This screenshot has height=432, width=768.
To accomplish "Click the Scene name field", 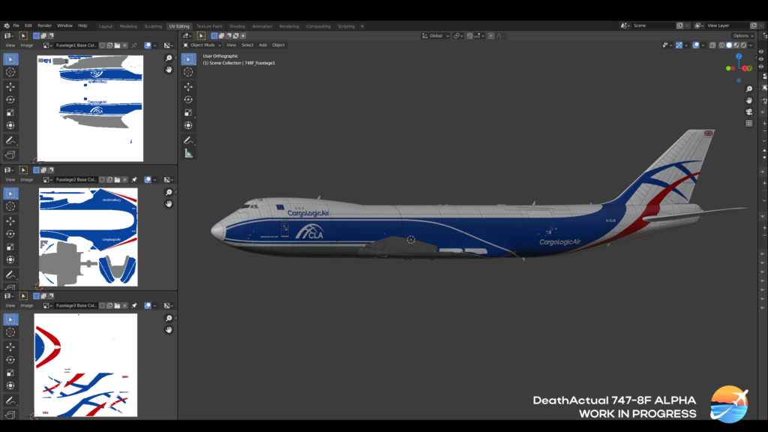I will coord(653,25).
